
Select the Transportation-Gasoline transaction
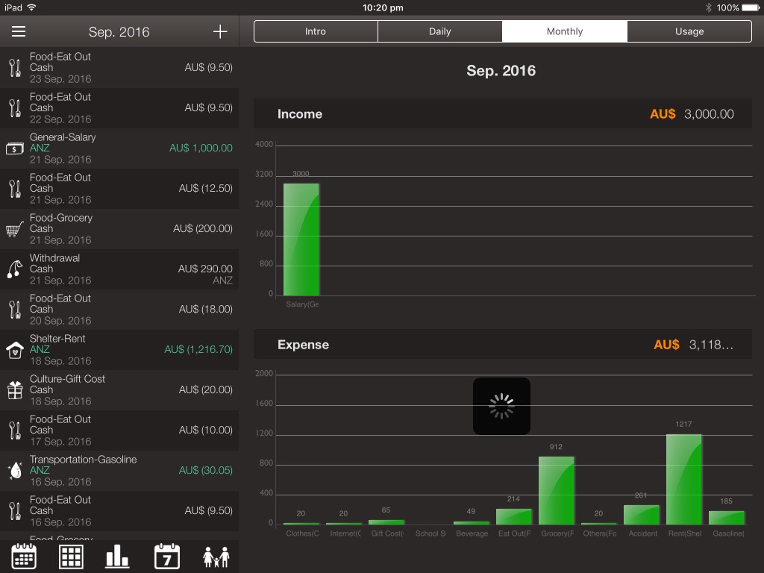(x=119, y=470)
